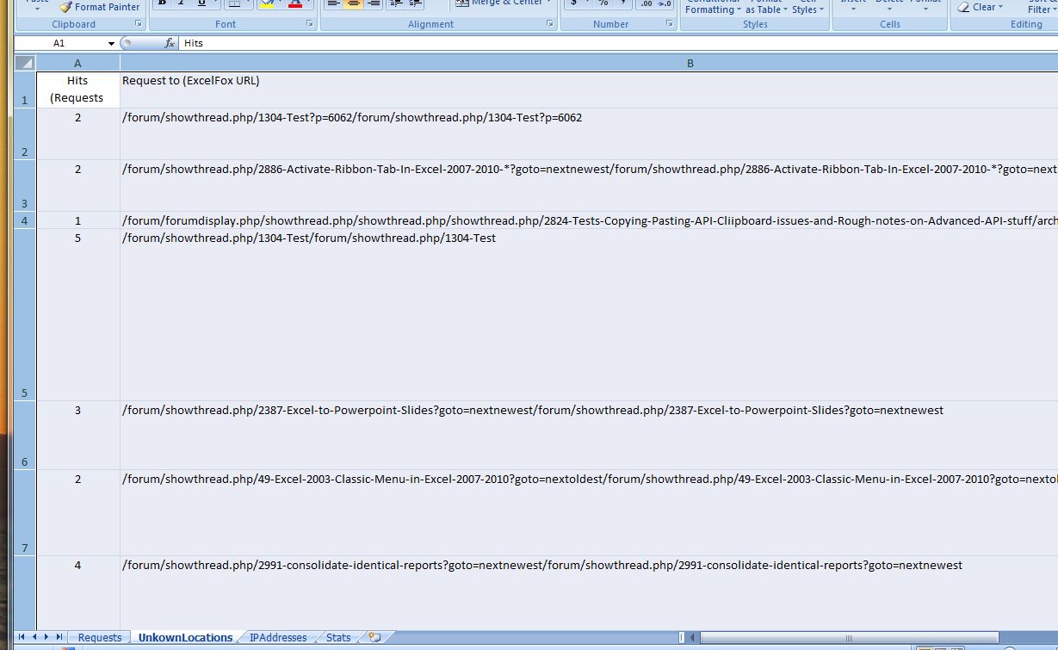Align text left
The width and height of the screenshot is (1058, 650).
click(334, 3)
